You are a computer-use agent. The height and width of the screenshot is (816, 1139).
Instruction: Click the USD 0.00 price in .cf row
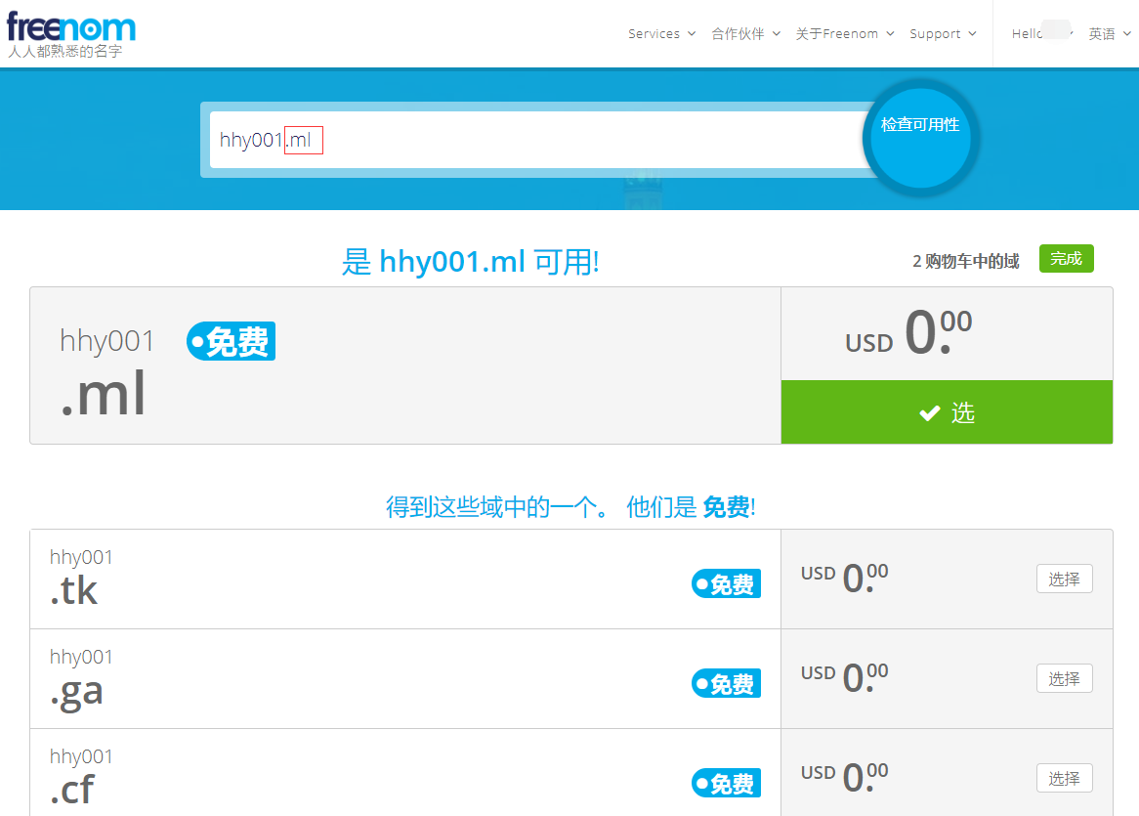844,776
